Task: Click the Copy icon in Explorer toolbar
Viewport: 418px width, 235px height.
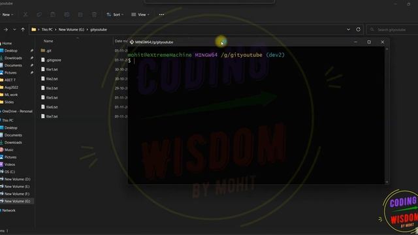Action: coord(39,14)
